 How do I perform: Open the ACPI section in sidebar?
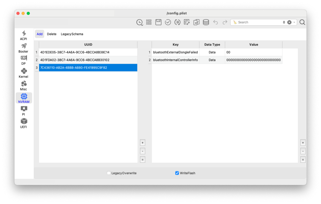tap(23, 35)
